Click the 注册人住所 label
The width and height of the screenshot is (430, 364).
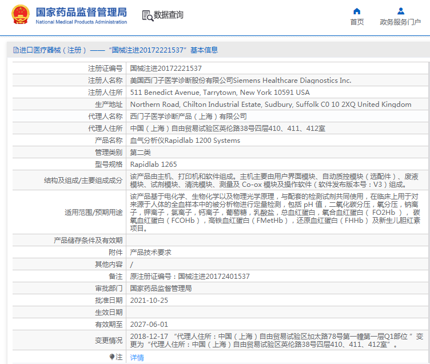(x=105, y=93)
